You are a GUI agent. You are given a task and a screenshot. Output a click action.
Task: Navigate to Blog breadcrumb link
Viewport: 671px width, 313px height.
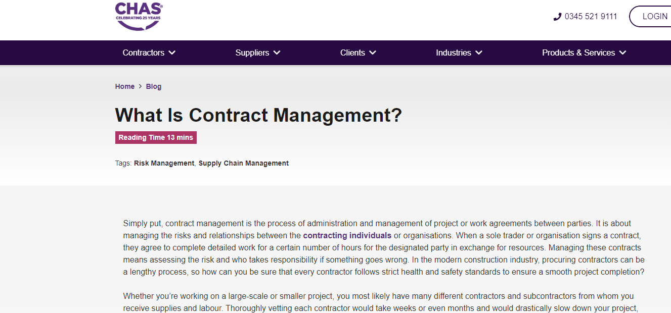click(x=154, y=86)
